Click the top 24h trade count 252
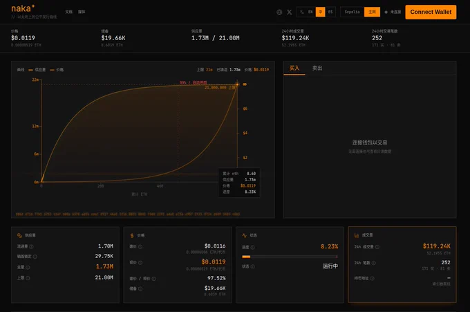Viewport: 470px width, 312px height. click(377, 38)
